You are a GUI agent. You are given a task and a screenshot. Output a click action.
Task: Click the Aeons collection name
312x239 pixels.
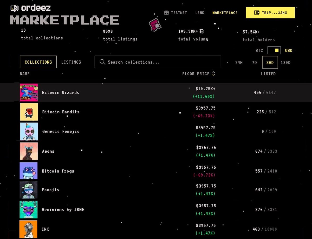tap(48, 151)
